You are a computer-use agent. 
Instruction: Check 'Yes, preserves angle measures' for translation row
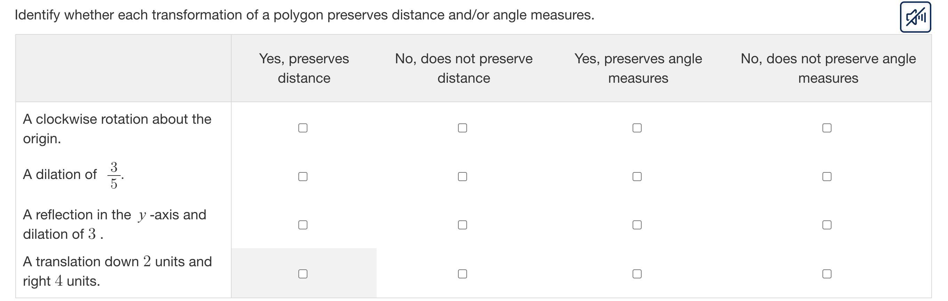click(x=637, y=274)
